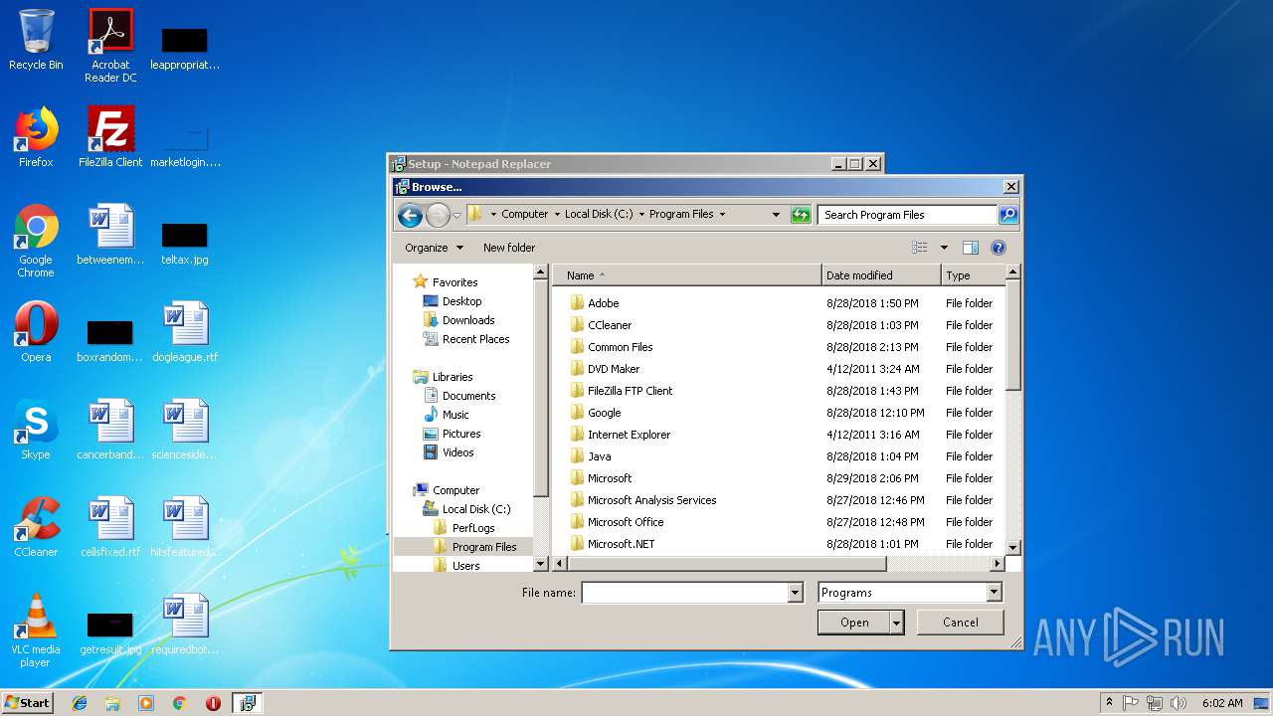Click the File name input field
Image resolution: width=1273 pixels, height=716 pixels.
click(684, 593)
